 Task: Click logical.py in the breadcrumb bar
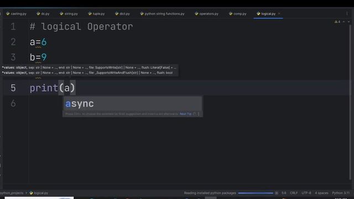(x=39, y=193)
